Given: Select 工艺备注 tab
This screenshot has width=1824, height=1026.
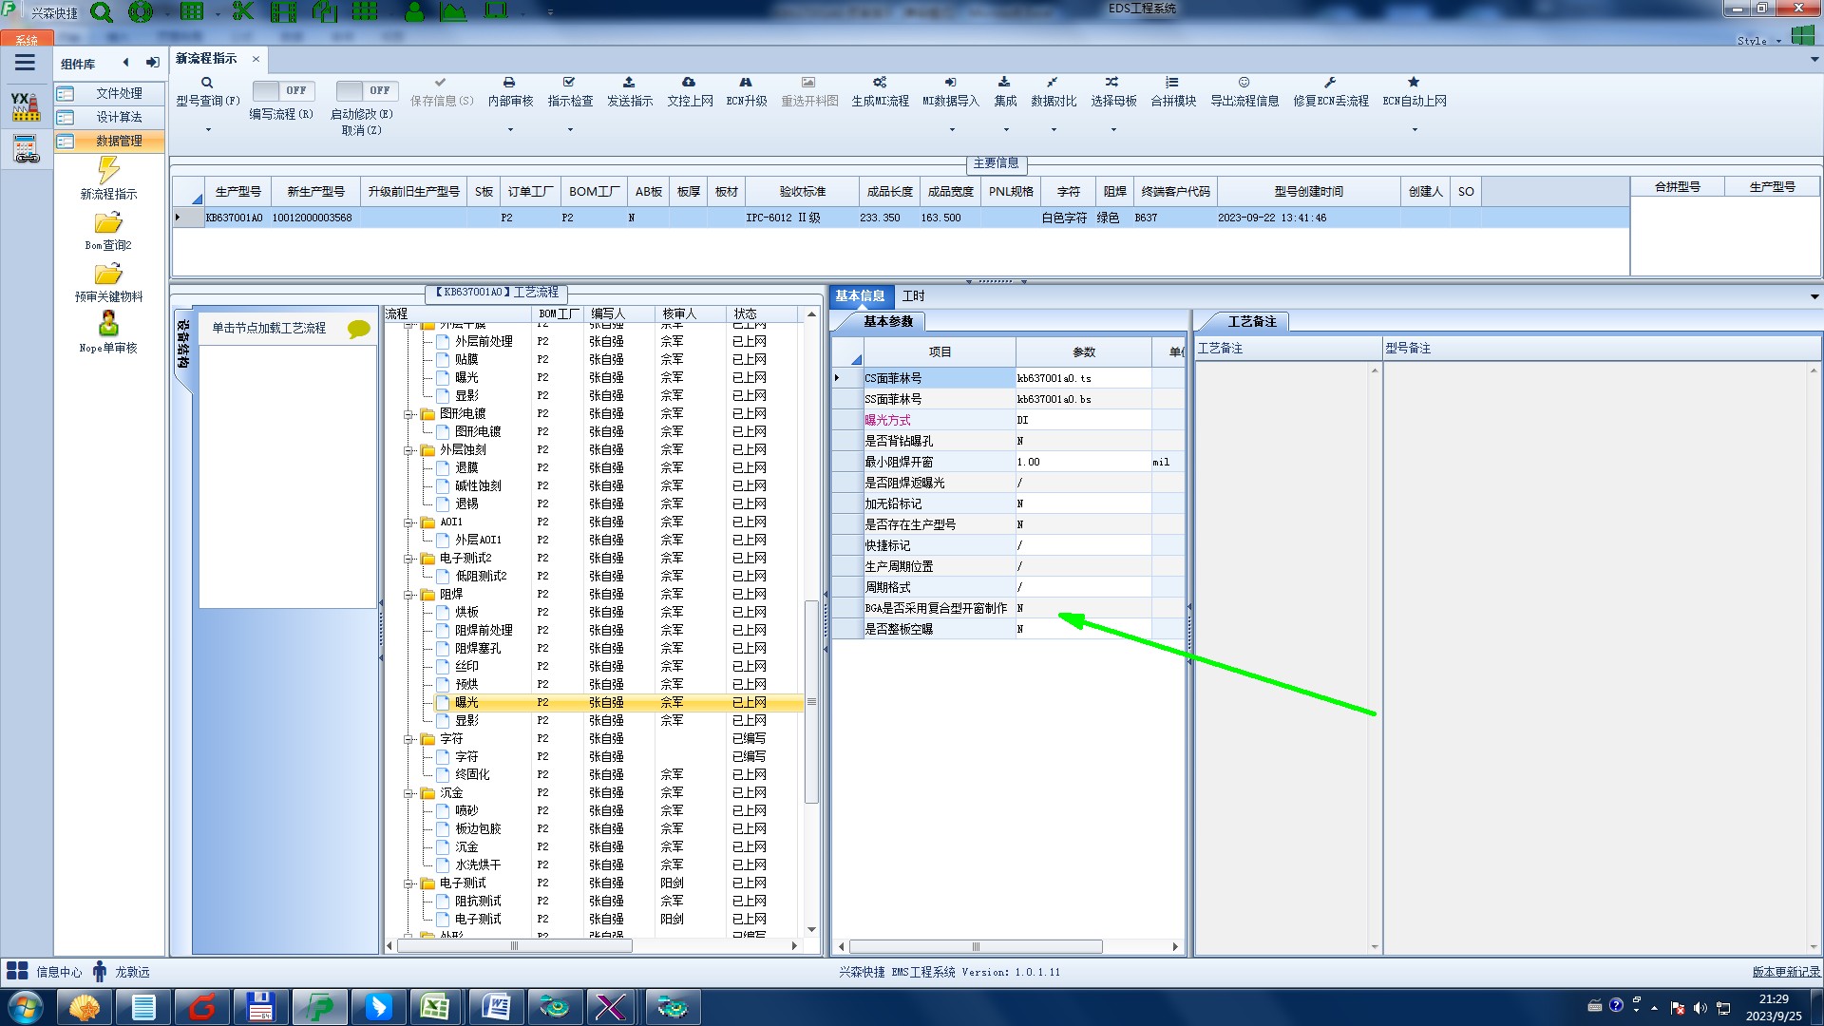Looking at the screenshot, I should coord(1252,322).
